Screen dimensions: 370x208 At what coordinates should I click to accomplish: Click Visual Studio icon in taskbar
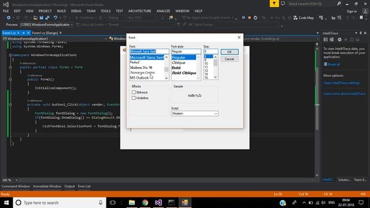tap(158, 203)
